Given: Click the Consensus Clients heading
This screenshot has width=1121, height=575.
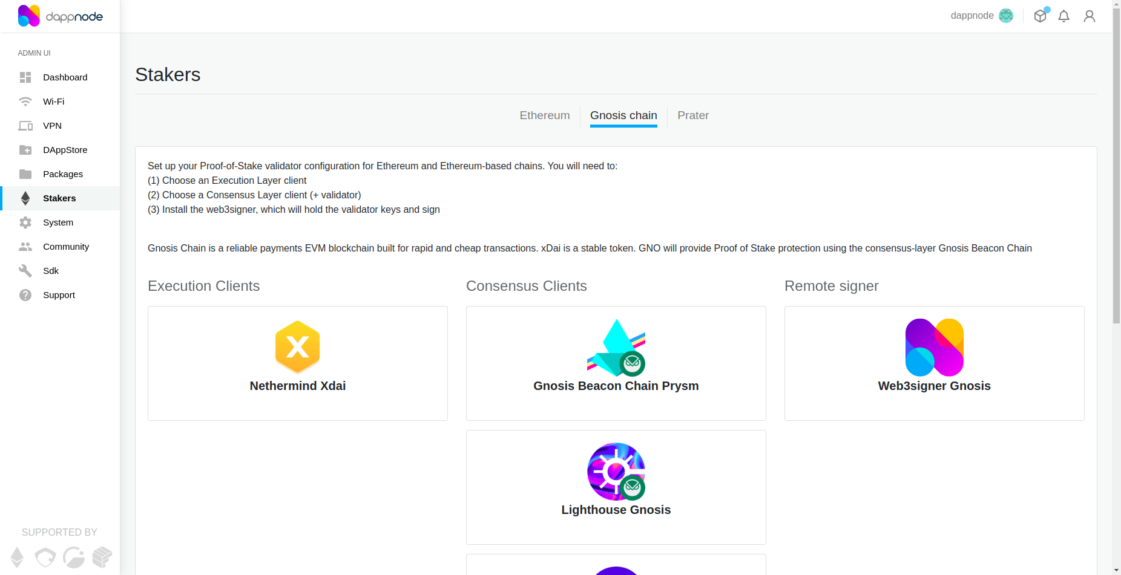Looking at the screenshot, I should [x=527, y=286].
